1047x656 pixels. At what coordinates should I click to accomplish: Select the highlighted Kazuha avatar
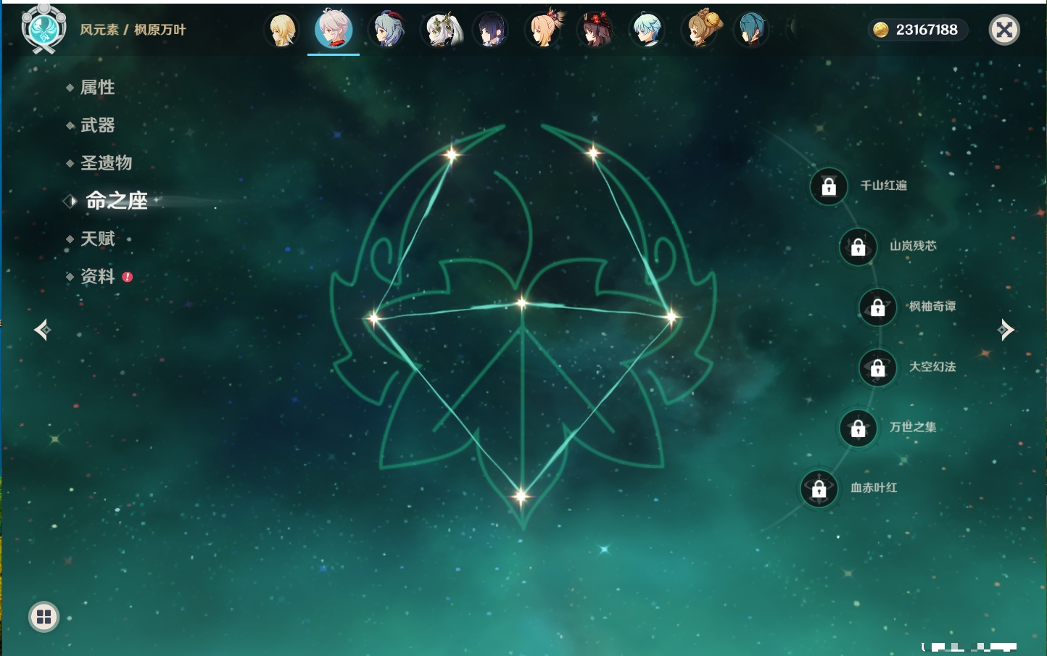(x=334, y=29)
